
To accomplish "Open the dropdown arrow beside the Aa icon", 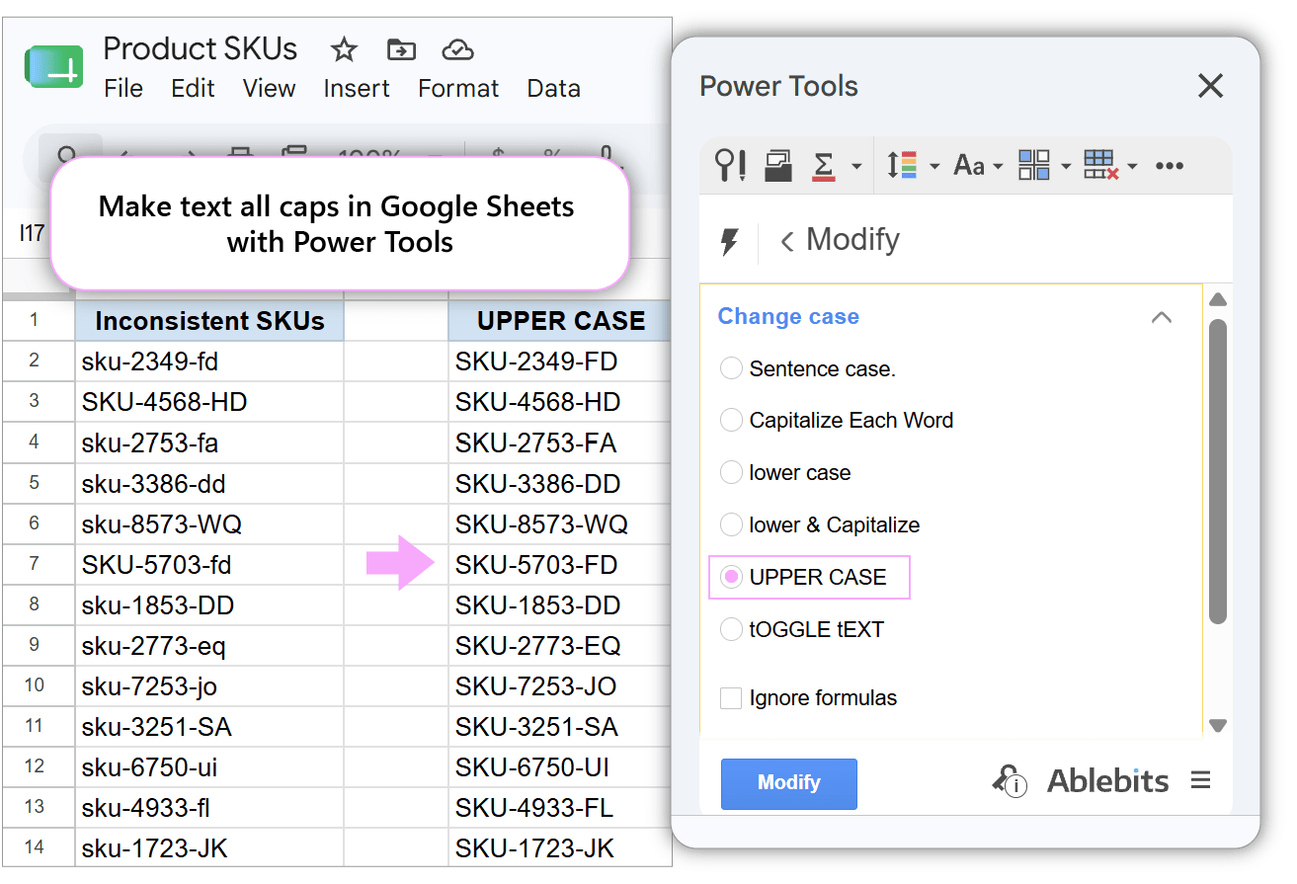I will point(998,167).
